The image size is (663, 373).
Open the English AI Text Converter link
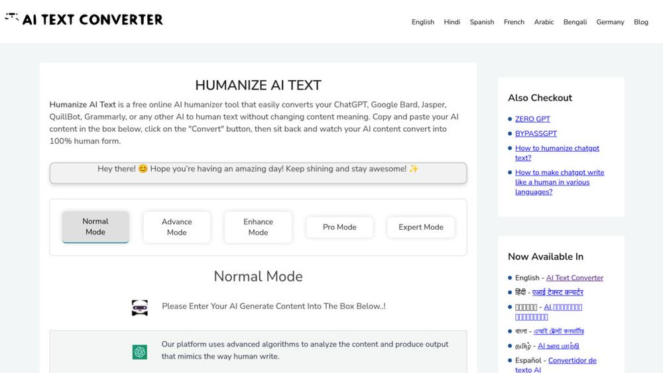[575, 278]
